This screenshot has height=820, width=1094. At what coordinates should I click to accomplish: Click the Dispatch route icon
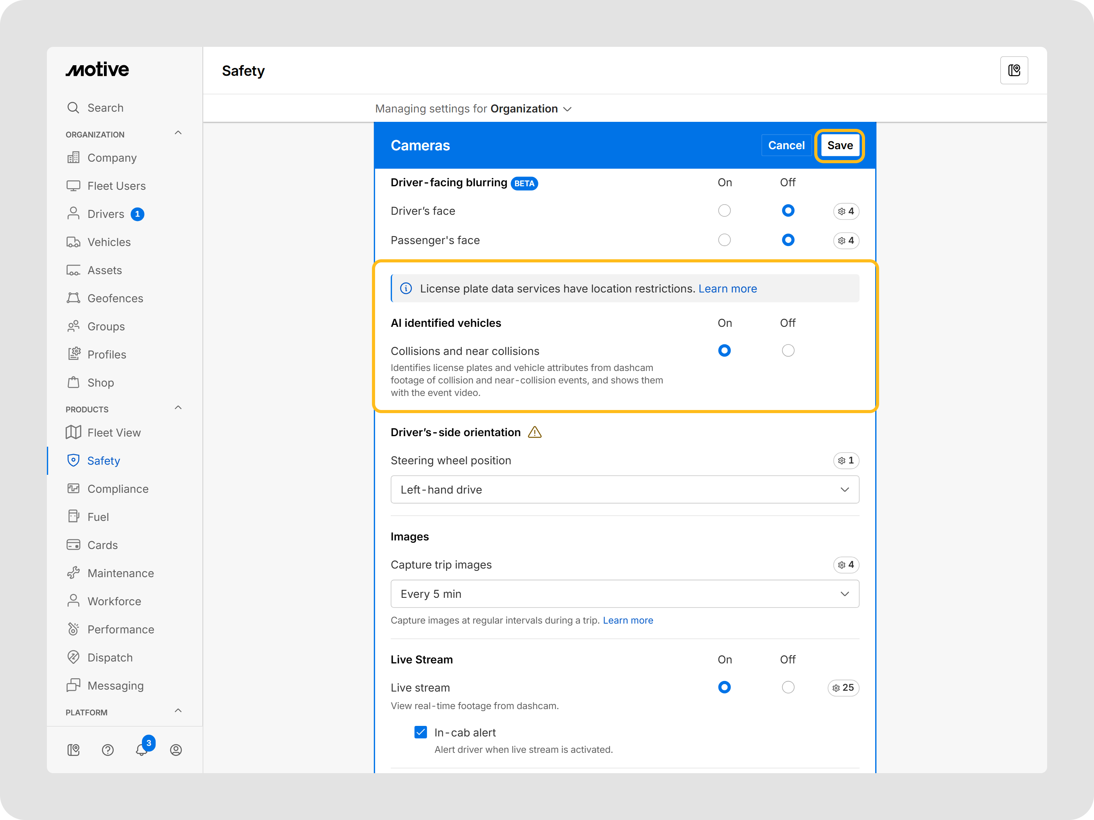click(73, 657)
